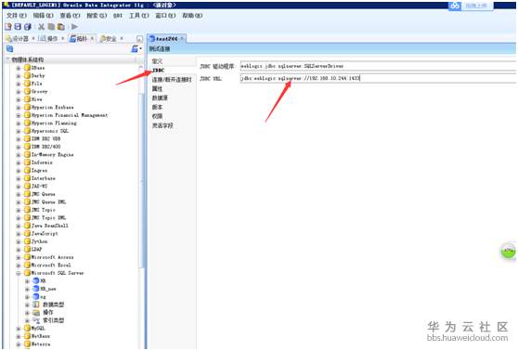This screenshot has height=351, width=518.
Task: Open the 工具(T) menu
Action: [x=138, y=16]
